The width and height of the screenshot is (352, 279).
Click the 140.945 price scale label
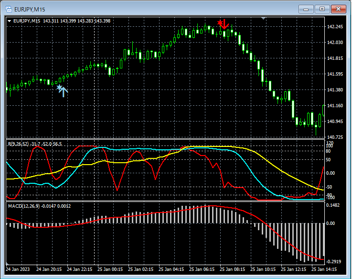click(x=335, y=121)
